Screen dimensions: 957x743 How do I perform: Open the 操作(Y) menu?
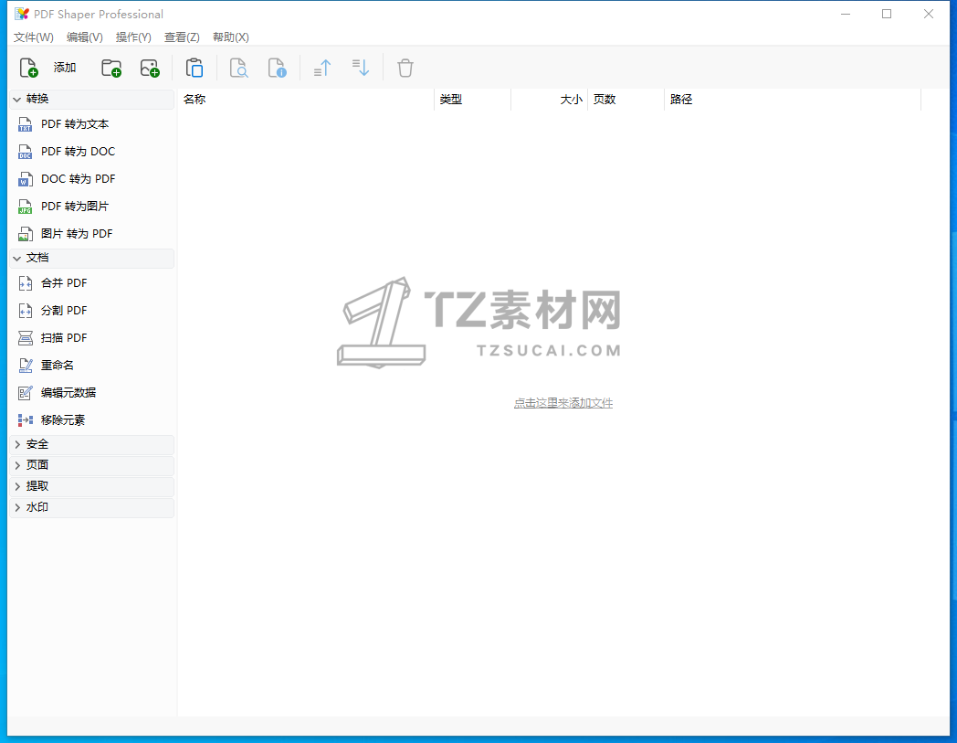tap(133, 37)
